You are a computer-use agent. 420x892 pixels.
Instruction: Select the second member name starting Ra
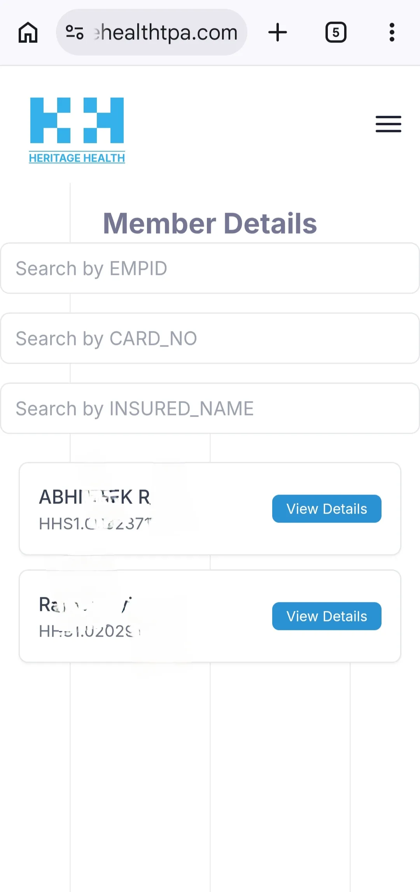coord(86,605)
